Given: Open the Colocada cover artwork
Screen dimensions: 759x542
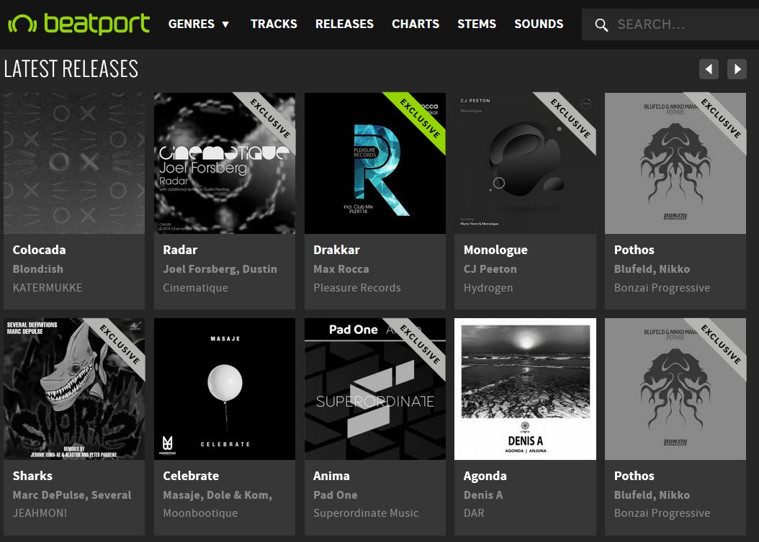Looking at the screenshot, I should [74, 163].
